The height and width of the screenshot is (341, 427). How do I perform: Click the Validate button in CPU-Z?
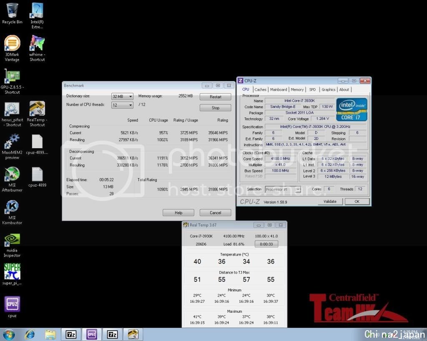[x=330, y=202]
